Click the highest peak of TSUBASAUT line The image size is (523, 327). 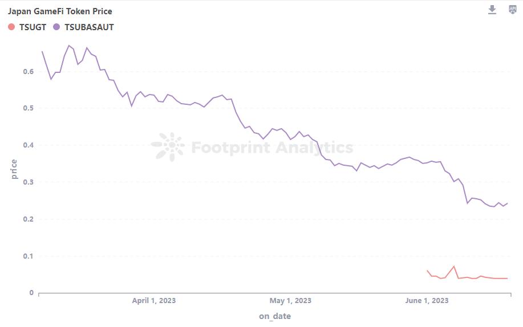pos(69,46)
